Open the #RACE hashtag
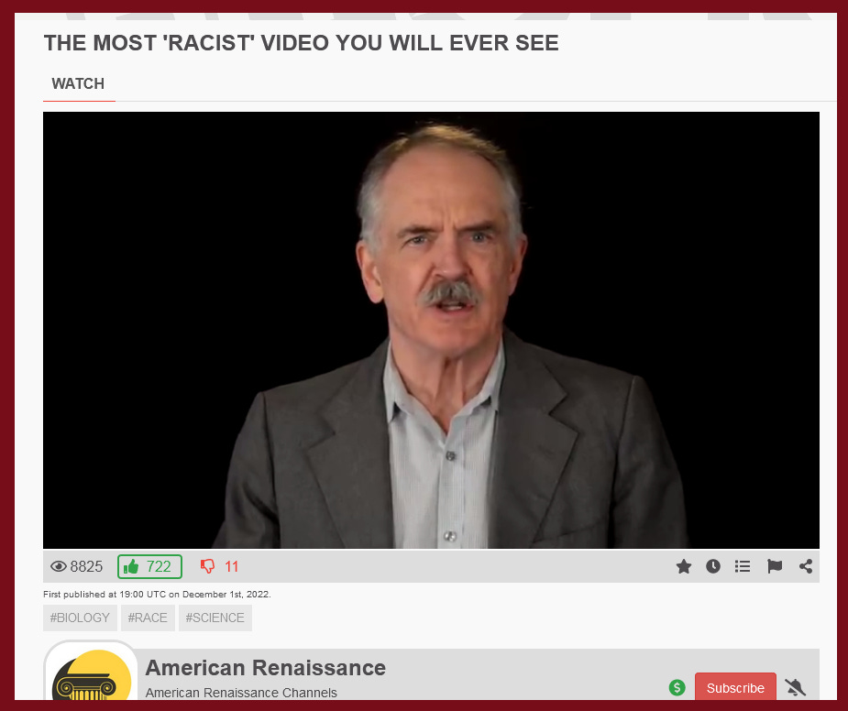This screenshot has height=711, width=848. click(x=148, y=618)
